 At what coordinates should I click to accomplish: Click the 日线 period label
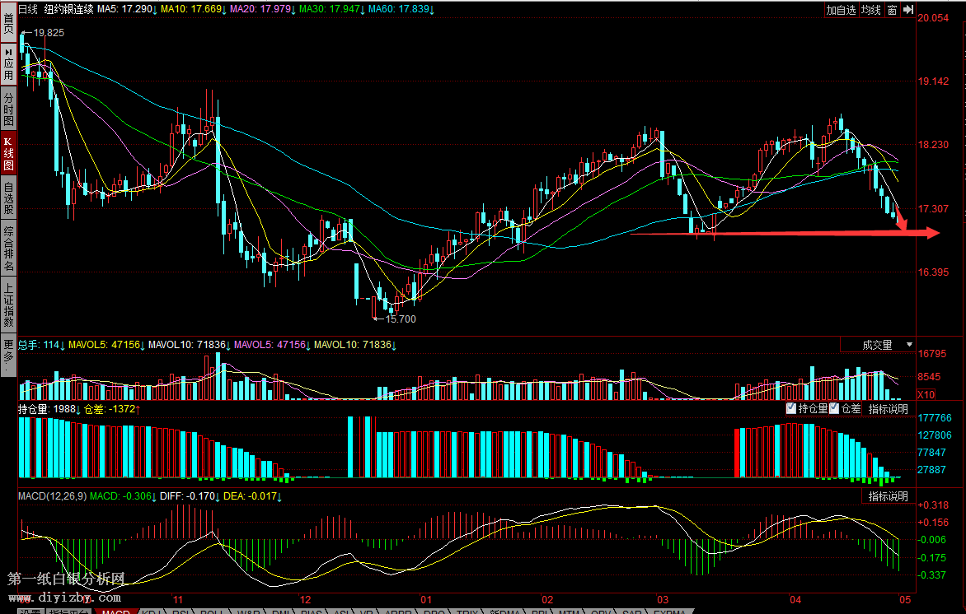[x=28, y=10]
